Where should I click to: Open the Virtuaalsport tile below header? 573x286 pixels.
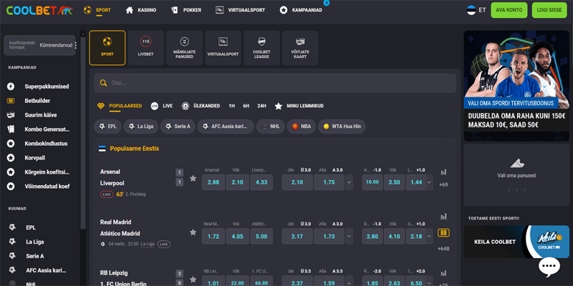(223, 48)
